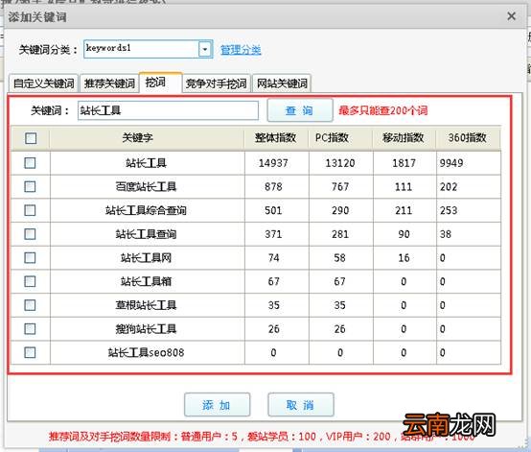Click the value 371 in 整体指数
This screenshot has height=452, width=531.
(x=273, y=234)
